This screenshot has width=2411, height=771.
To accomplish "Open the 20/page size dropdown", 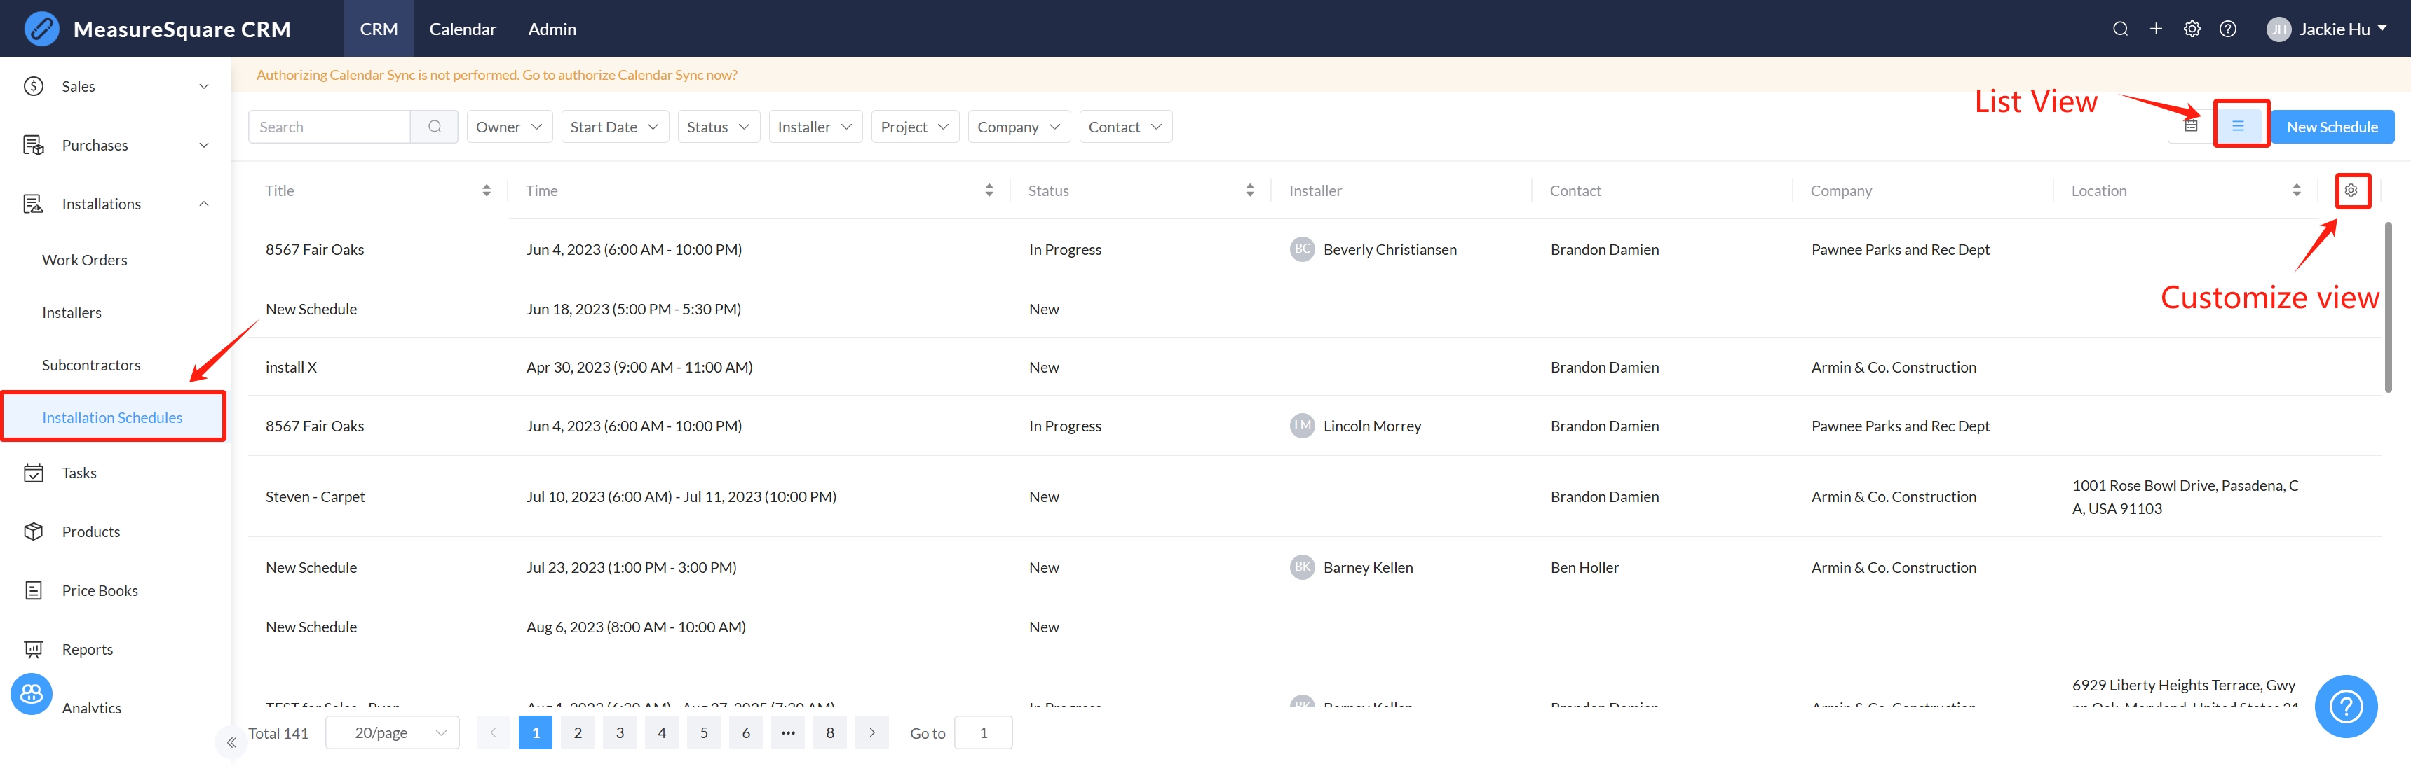I will (x=392, y=732).
